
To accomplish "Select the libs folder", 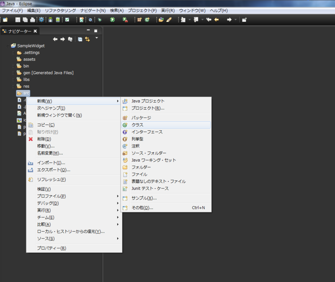I will [23, 80].
